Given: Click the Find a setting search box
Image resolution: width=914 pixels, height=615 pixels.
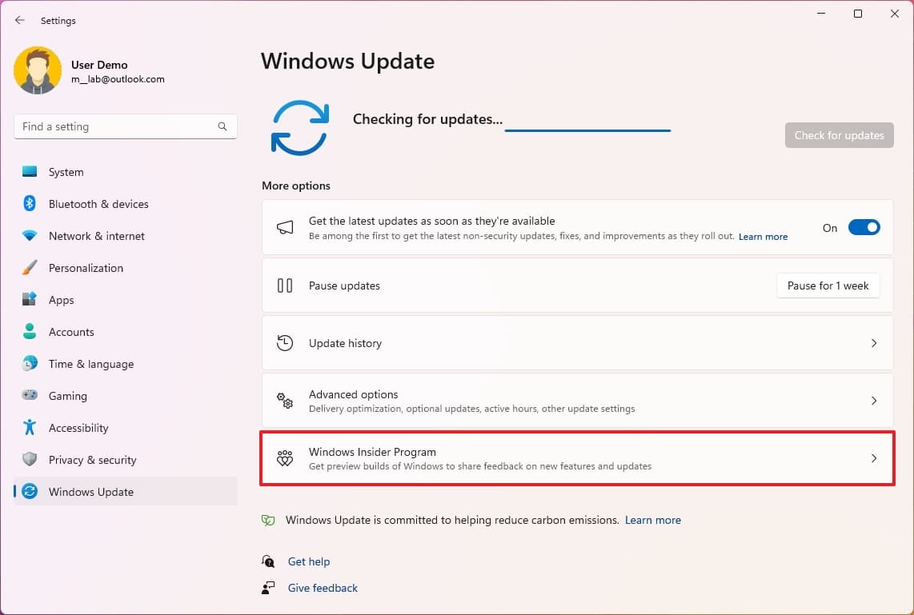Looking at the screenshot, I should pyautogui.click(x=125, y=126).
